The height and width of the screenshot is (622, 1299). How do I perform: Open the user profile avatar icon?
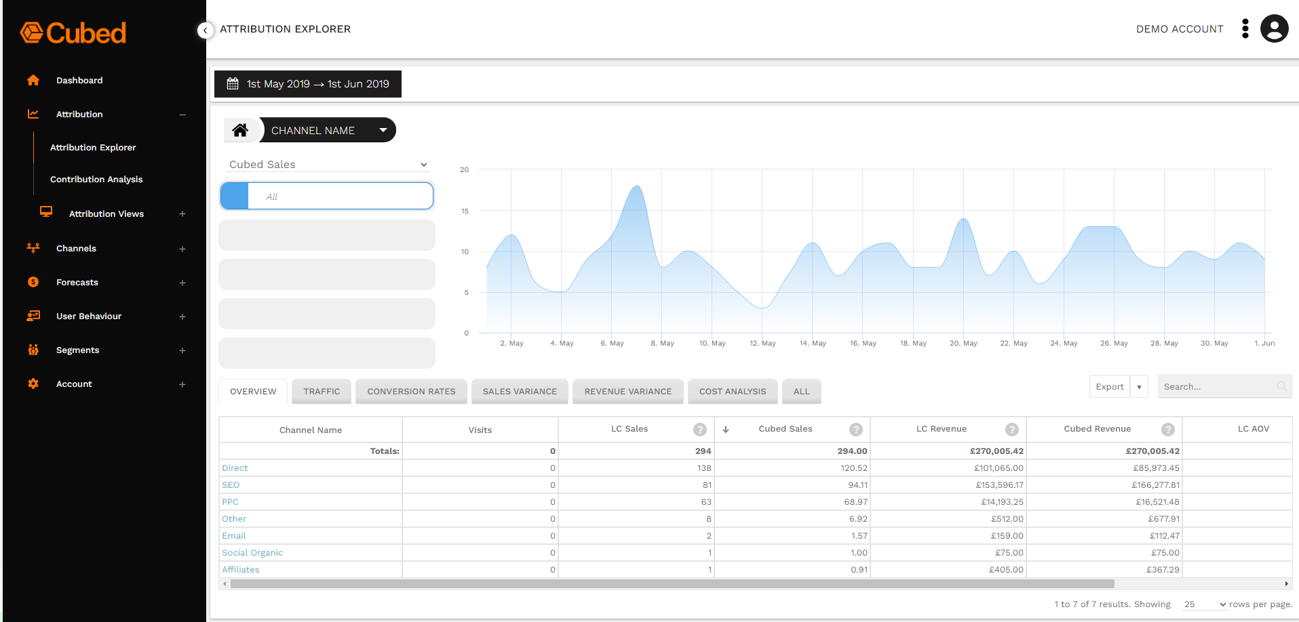1274,28
